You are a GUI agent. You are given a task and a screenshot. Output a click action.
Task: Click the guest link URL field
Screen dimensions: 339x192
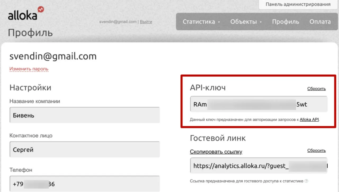[x=259, y=166]
